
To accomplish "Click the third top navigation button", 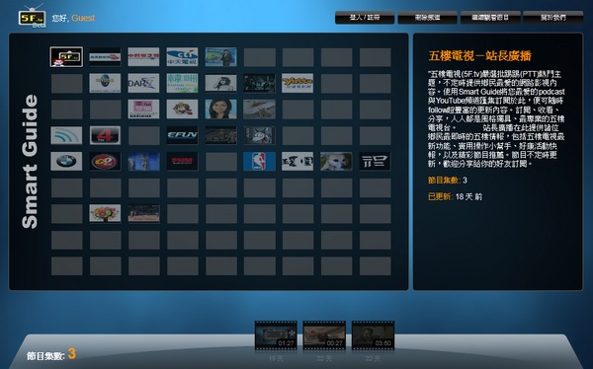I will pyautogui.click(x=490, y=18).
